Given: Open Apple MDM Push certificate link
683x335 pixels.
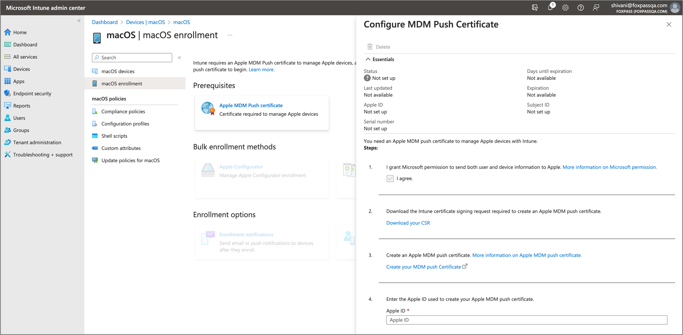Looking at the screenshot, I should point(251,106).
